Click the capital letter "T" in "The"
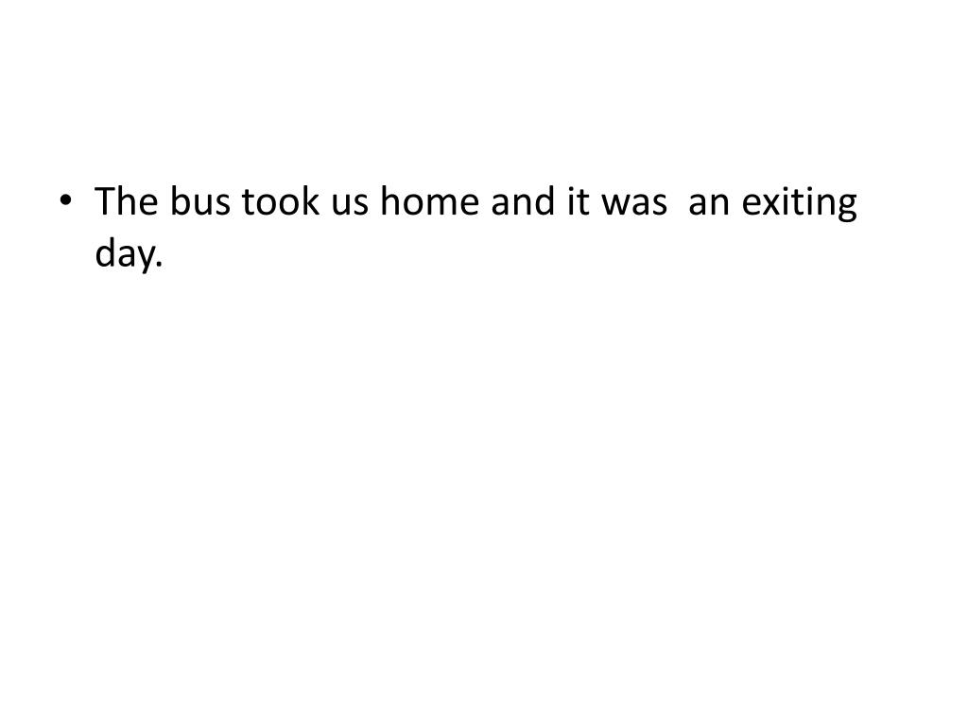Screen dimensions: 968x726 (105, 204)
